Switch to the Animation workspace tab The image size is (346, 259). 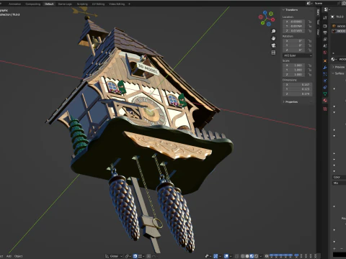click(x=14, y=4)
